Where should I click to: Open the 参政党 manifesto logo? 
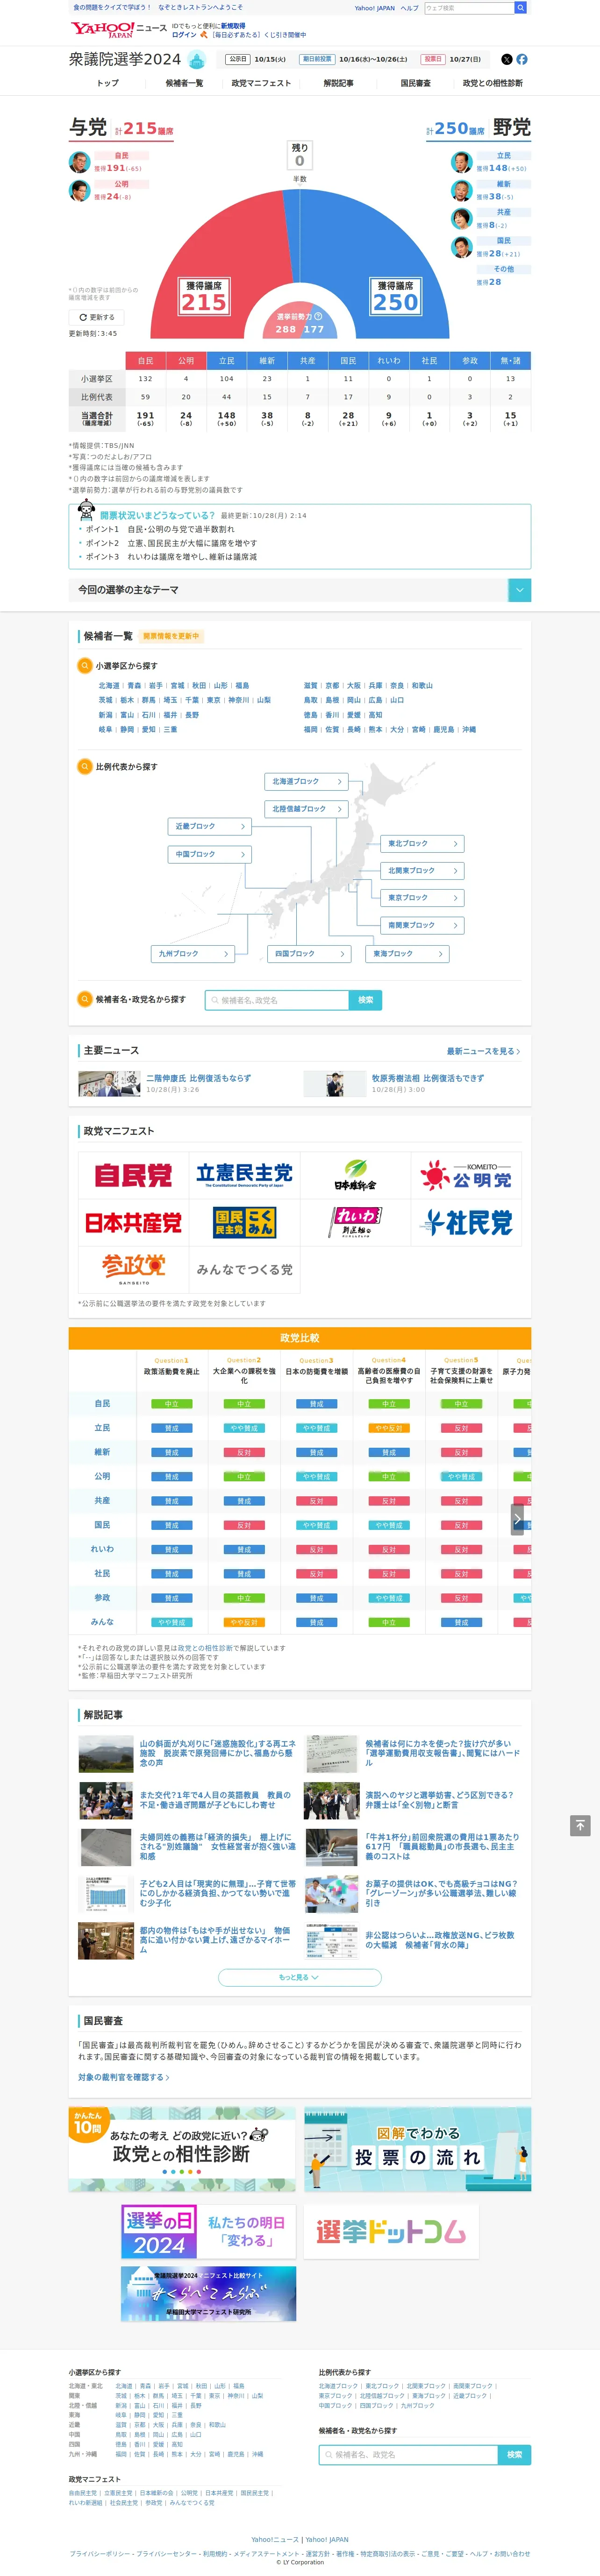tap(133, 1269)
